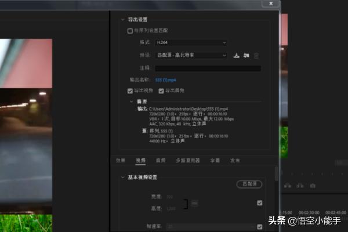
Task: Enable the 与序列设置匹配 checkbox
Action: (130, 30)
